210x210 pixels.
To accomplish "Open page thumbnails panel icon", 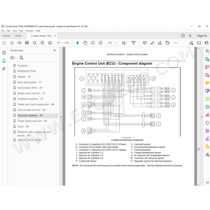I will click(4, 52).
